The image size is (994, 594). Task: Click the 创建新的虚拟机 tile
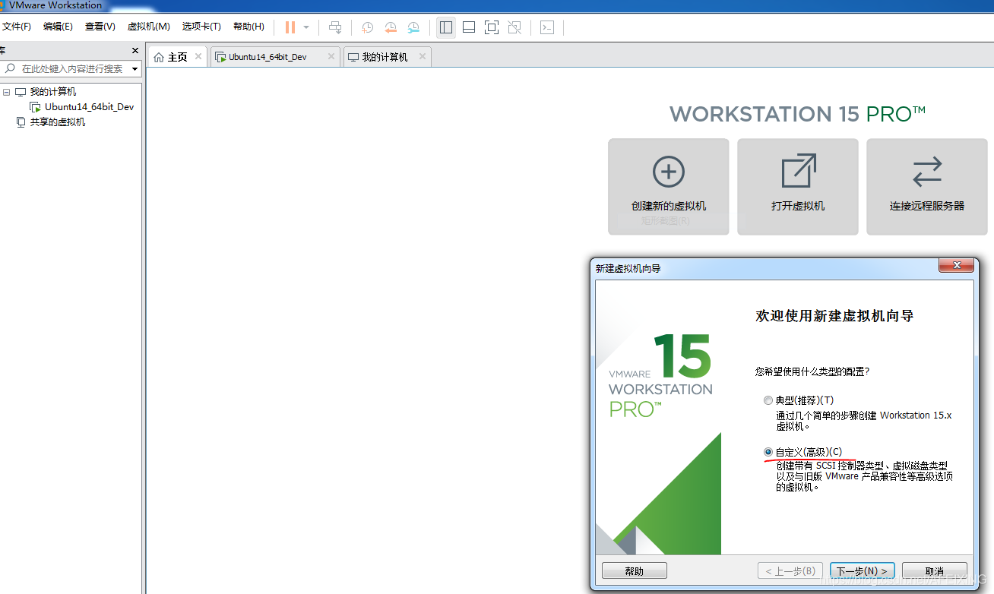[669, 186]
